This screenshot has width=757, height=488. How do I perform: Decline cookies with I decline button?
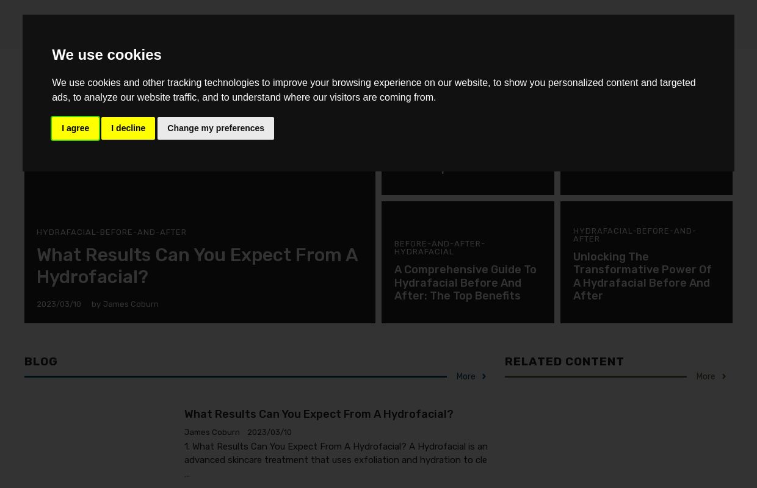(x=128, y=128)
